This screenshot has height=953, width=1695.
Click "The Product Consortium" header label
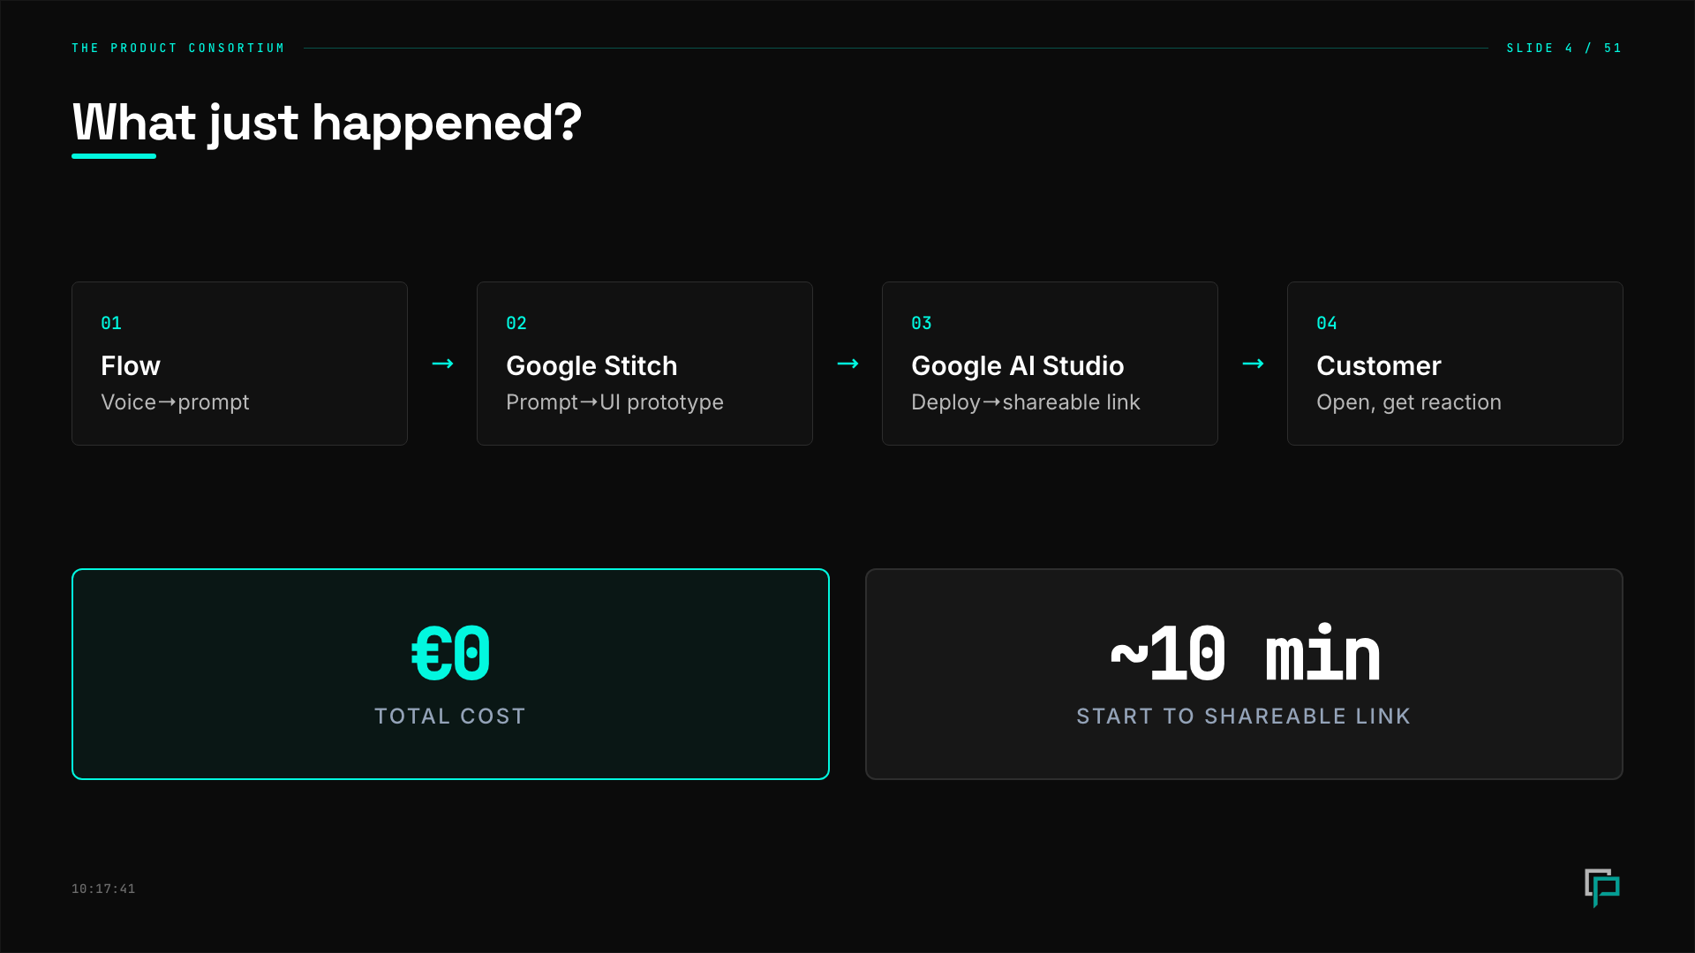click(x=178, y=49)
